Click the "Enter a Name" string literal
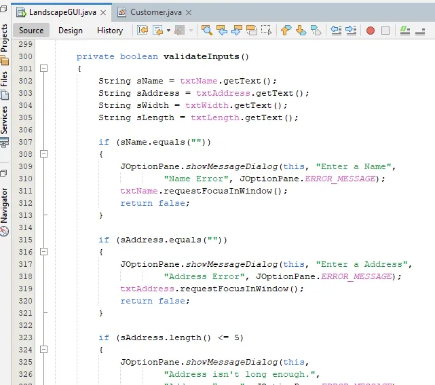The height and width of the screenshot is (385, 435). (x=354, y=166)
